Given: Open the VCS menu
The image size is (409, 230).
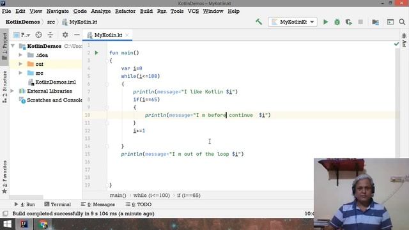Looking at the screenshot, I should 193,11.
